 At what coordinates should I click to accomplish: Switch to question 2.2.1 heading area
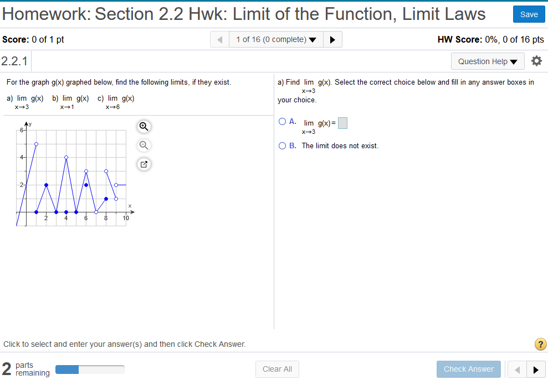(13, 61)
